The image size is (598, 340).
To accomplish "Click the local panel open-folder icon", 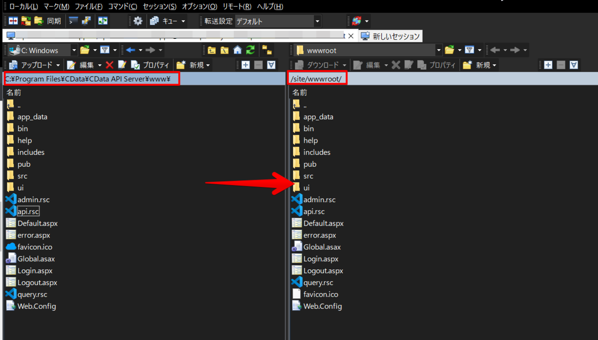I will tap(85, 50).
